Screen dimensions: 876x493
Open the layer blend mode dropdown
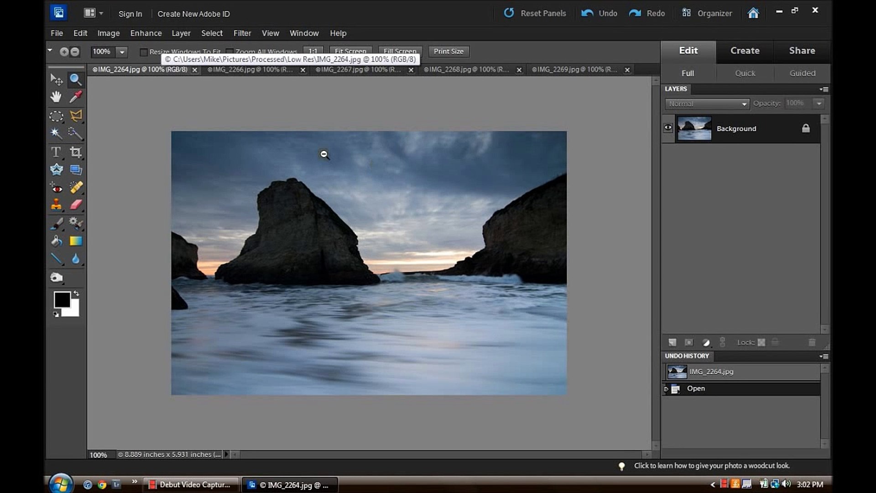(x=707, y=104)
